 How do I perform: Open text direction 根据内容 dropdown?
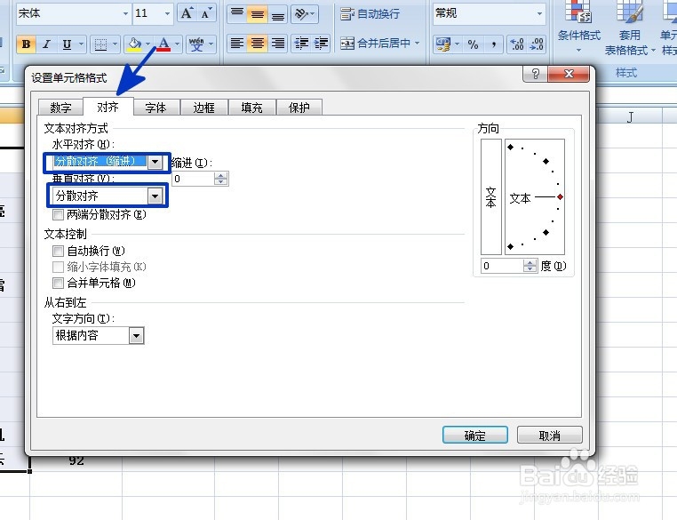click(136, 336)
